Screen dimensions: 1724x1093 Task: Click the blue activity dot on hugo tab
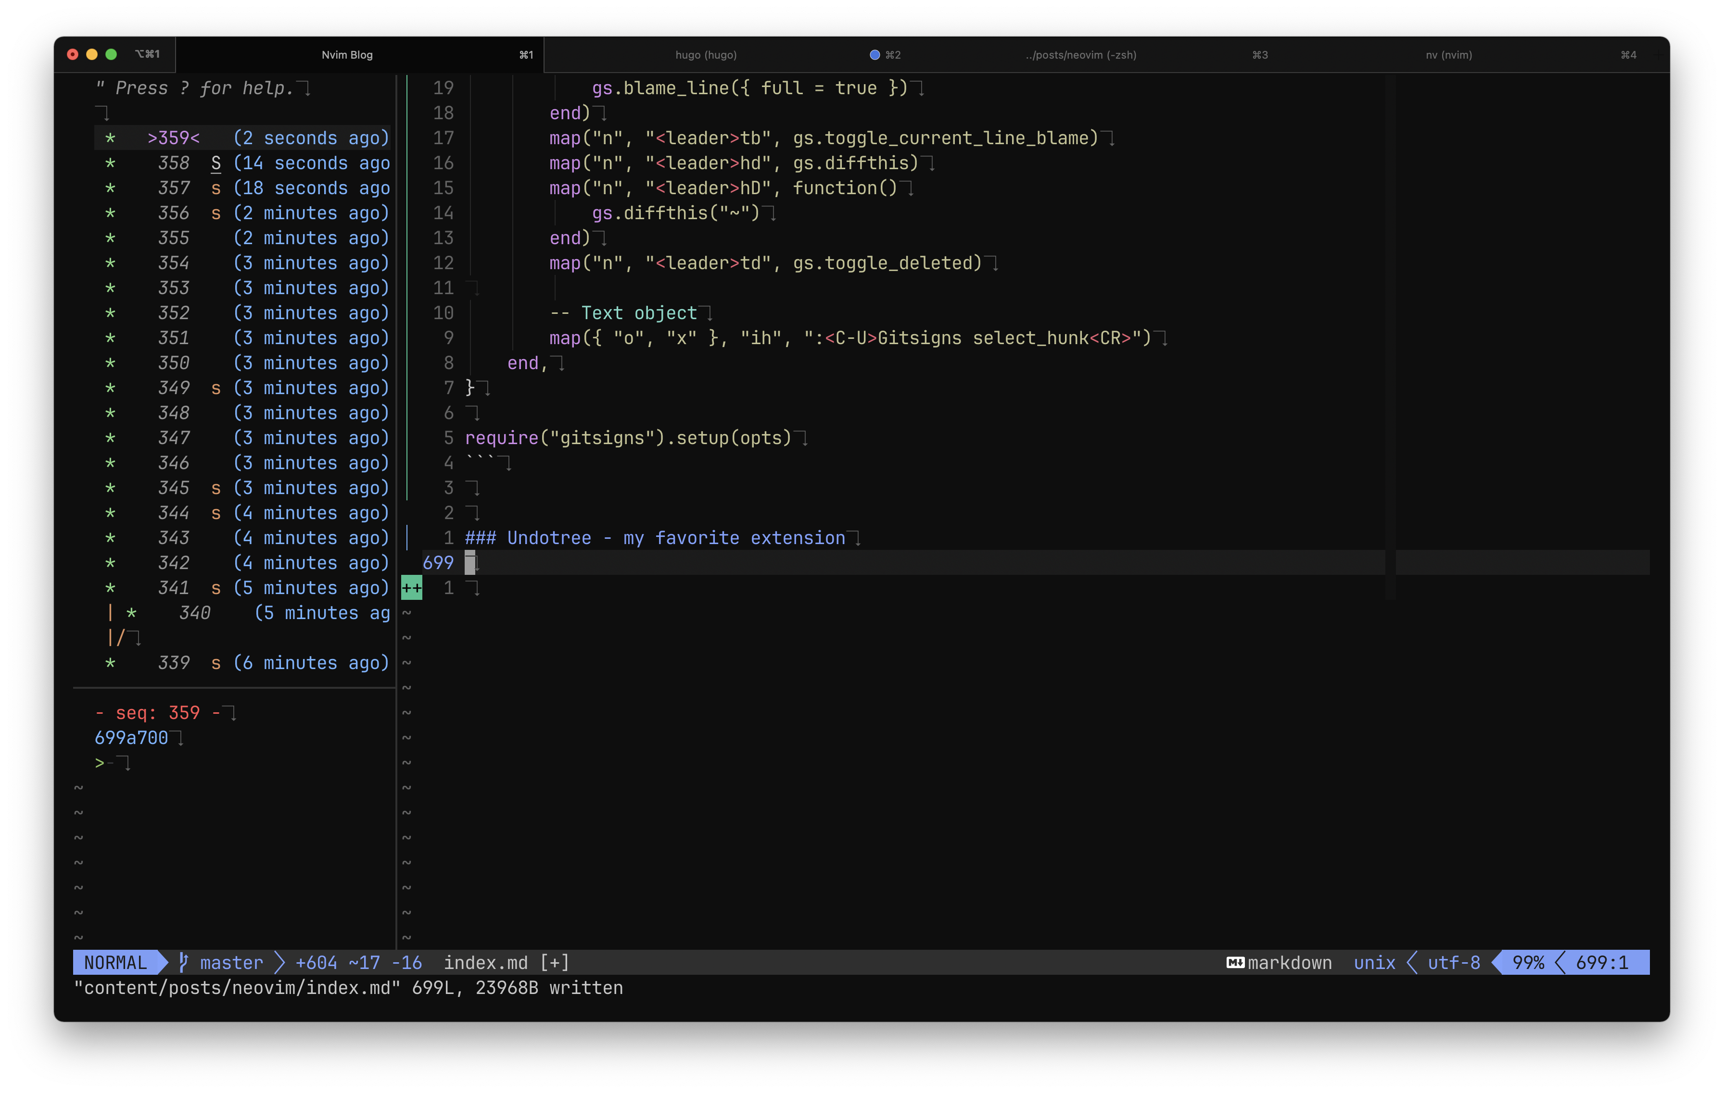[874, 54]
